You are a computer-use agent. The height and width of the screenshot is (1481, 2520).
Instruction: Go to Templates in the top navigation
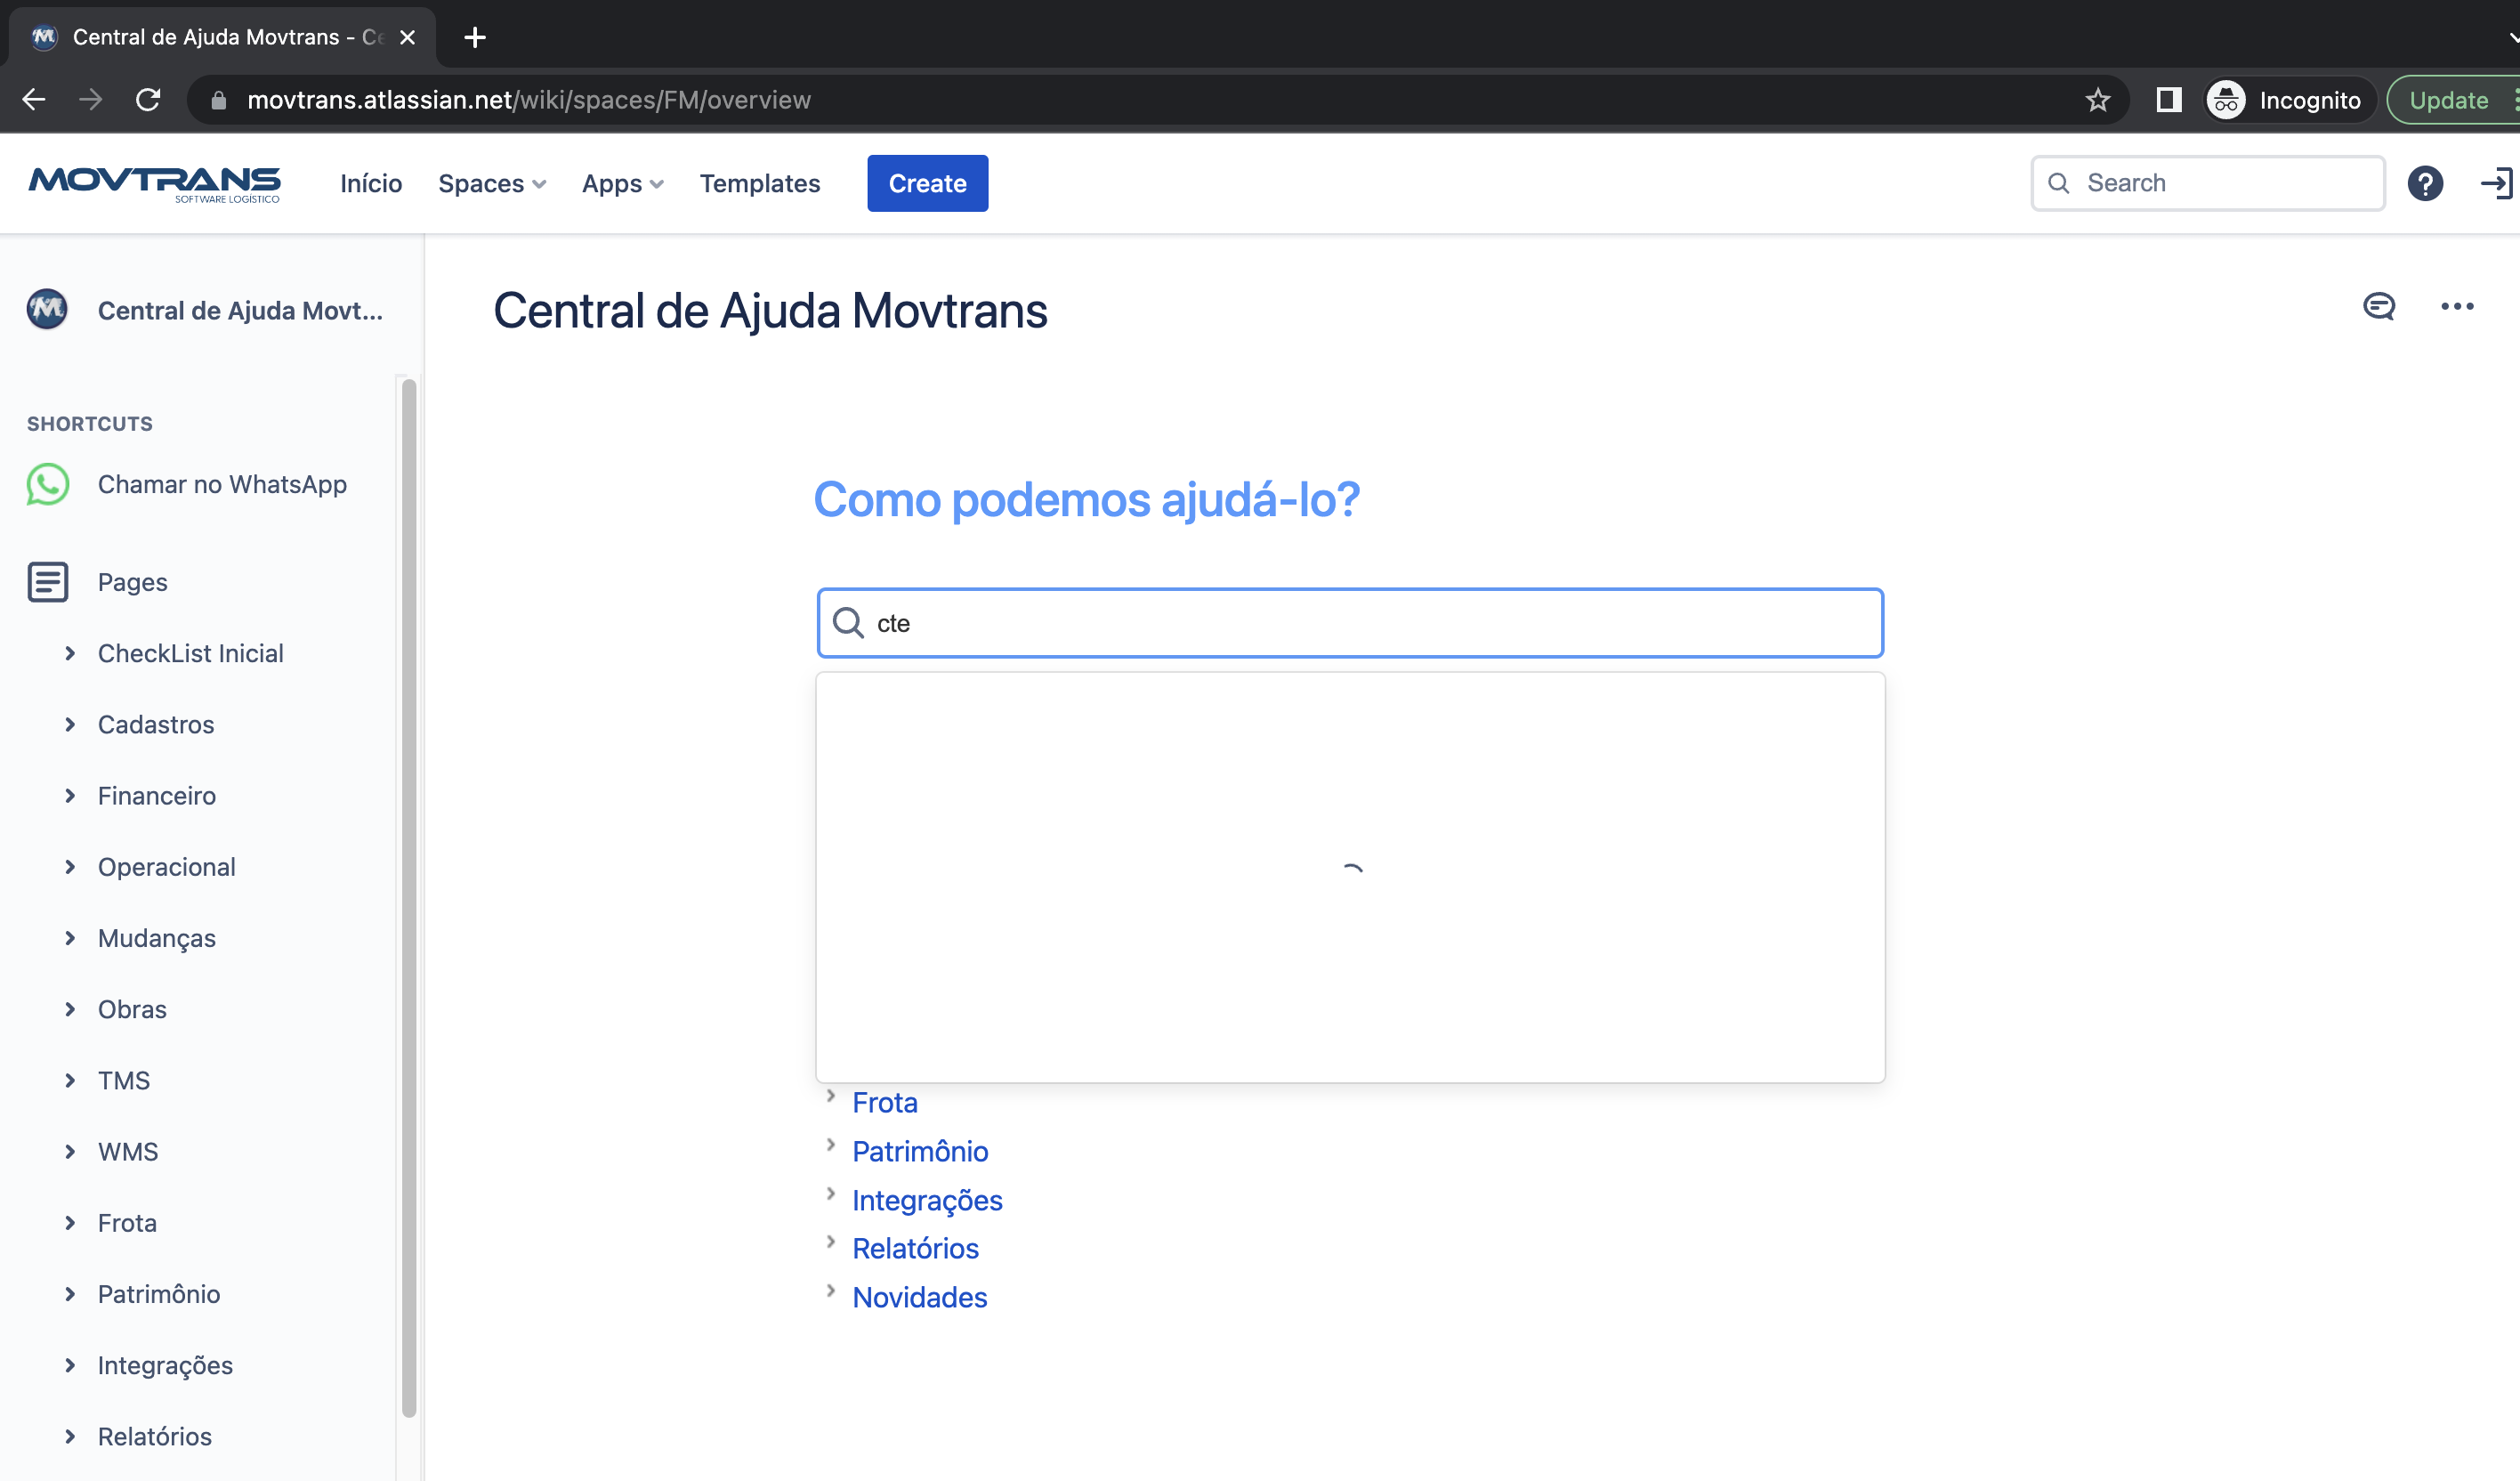[x=760, y=183]
